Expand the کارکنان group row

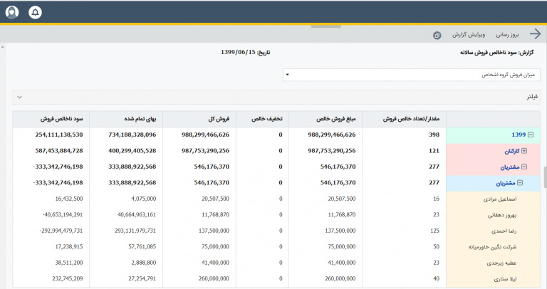(524, 151)
